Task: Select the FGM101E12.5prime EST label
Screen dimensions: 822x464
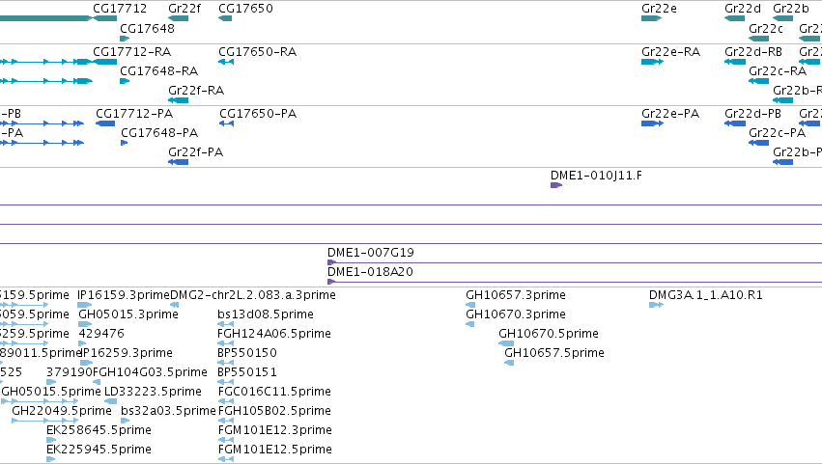Action: [x=275, y=450]
